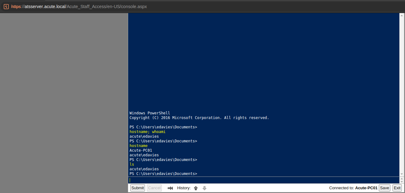The height and width of the screenshot is (193, 405).
Task: Recall previous command with History up arrow
Action: coord(196,188)
